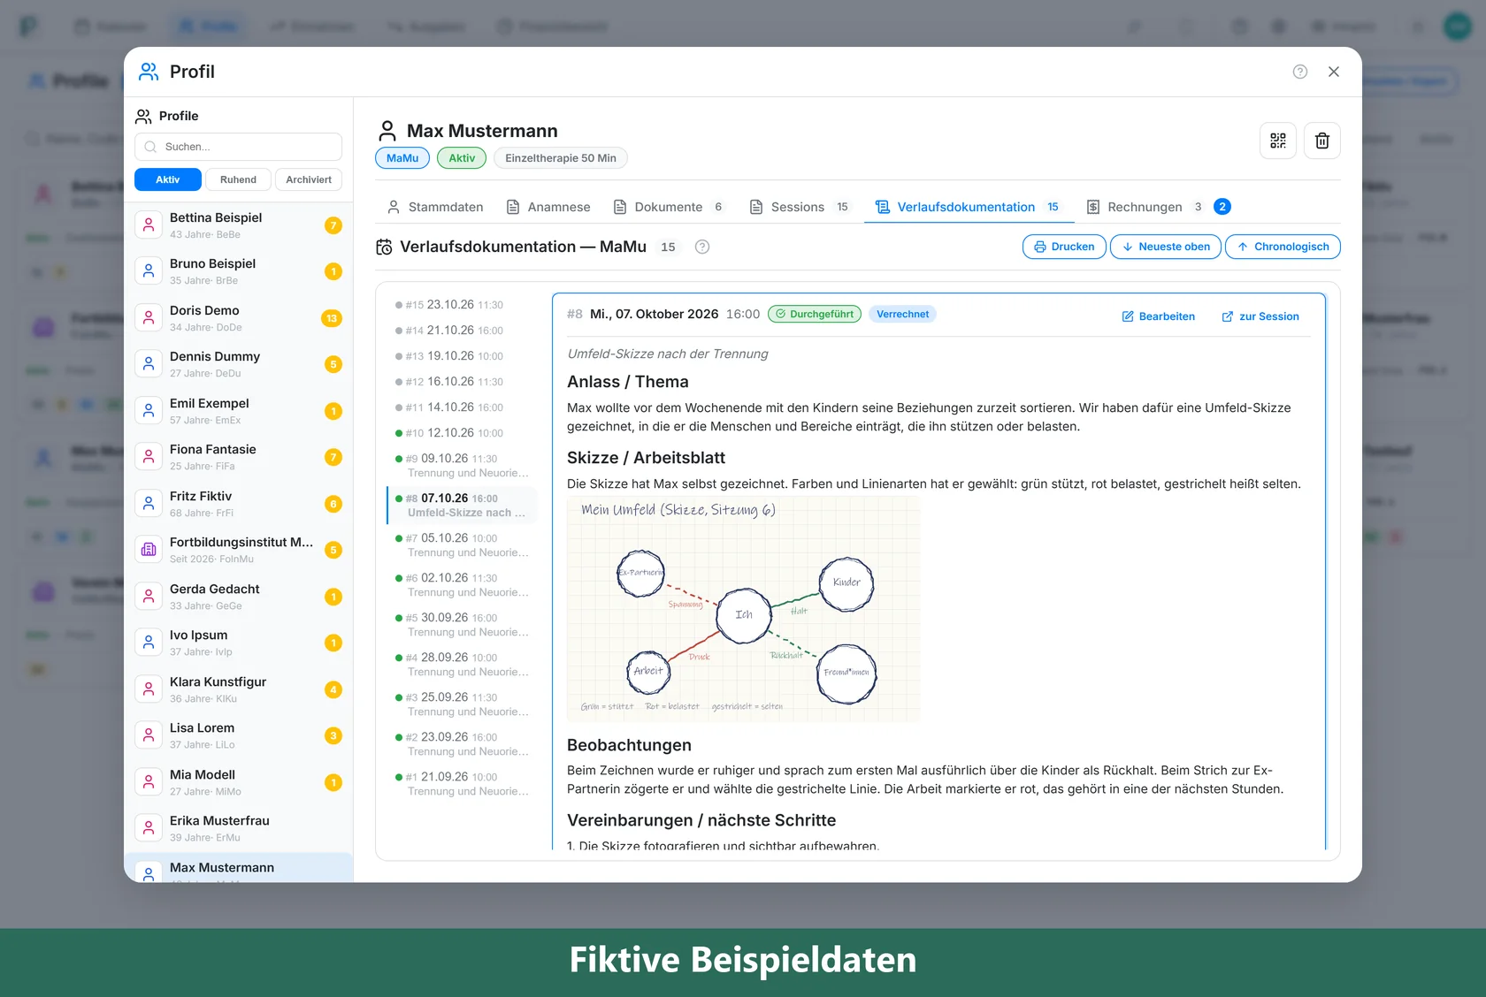The width and height of the screenshot is (1486, 997).
Task: Open Erika Musterfrau profile row
Action: click(x=239, y=828)
